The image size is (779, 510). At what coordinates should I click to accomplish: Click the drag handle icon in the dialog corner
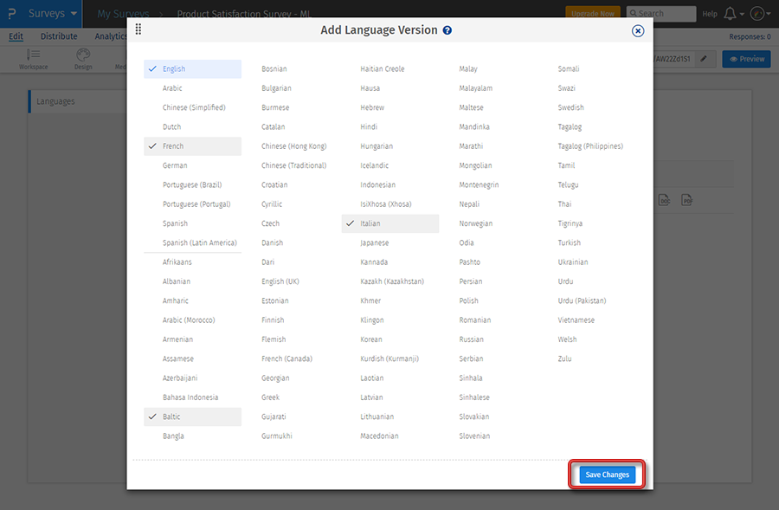pyautogui.click(x=138, y=29)
